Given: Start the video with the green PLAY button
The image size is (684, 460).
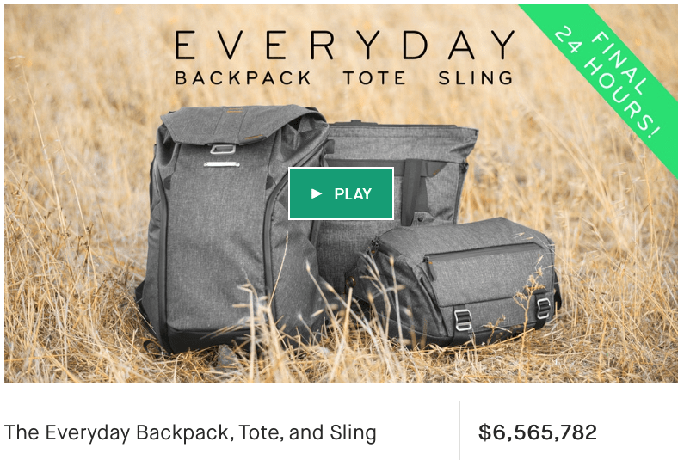Looking at the screenshot, I should point(341,193).
